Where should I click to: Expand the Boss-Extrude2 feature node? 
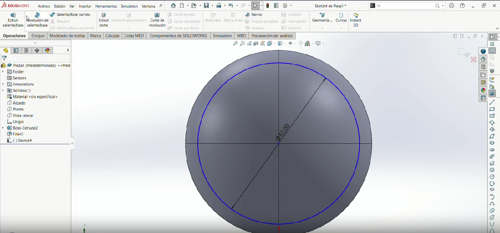(3, 128)
